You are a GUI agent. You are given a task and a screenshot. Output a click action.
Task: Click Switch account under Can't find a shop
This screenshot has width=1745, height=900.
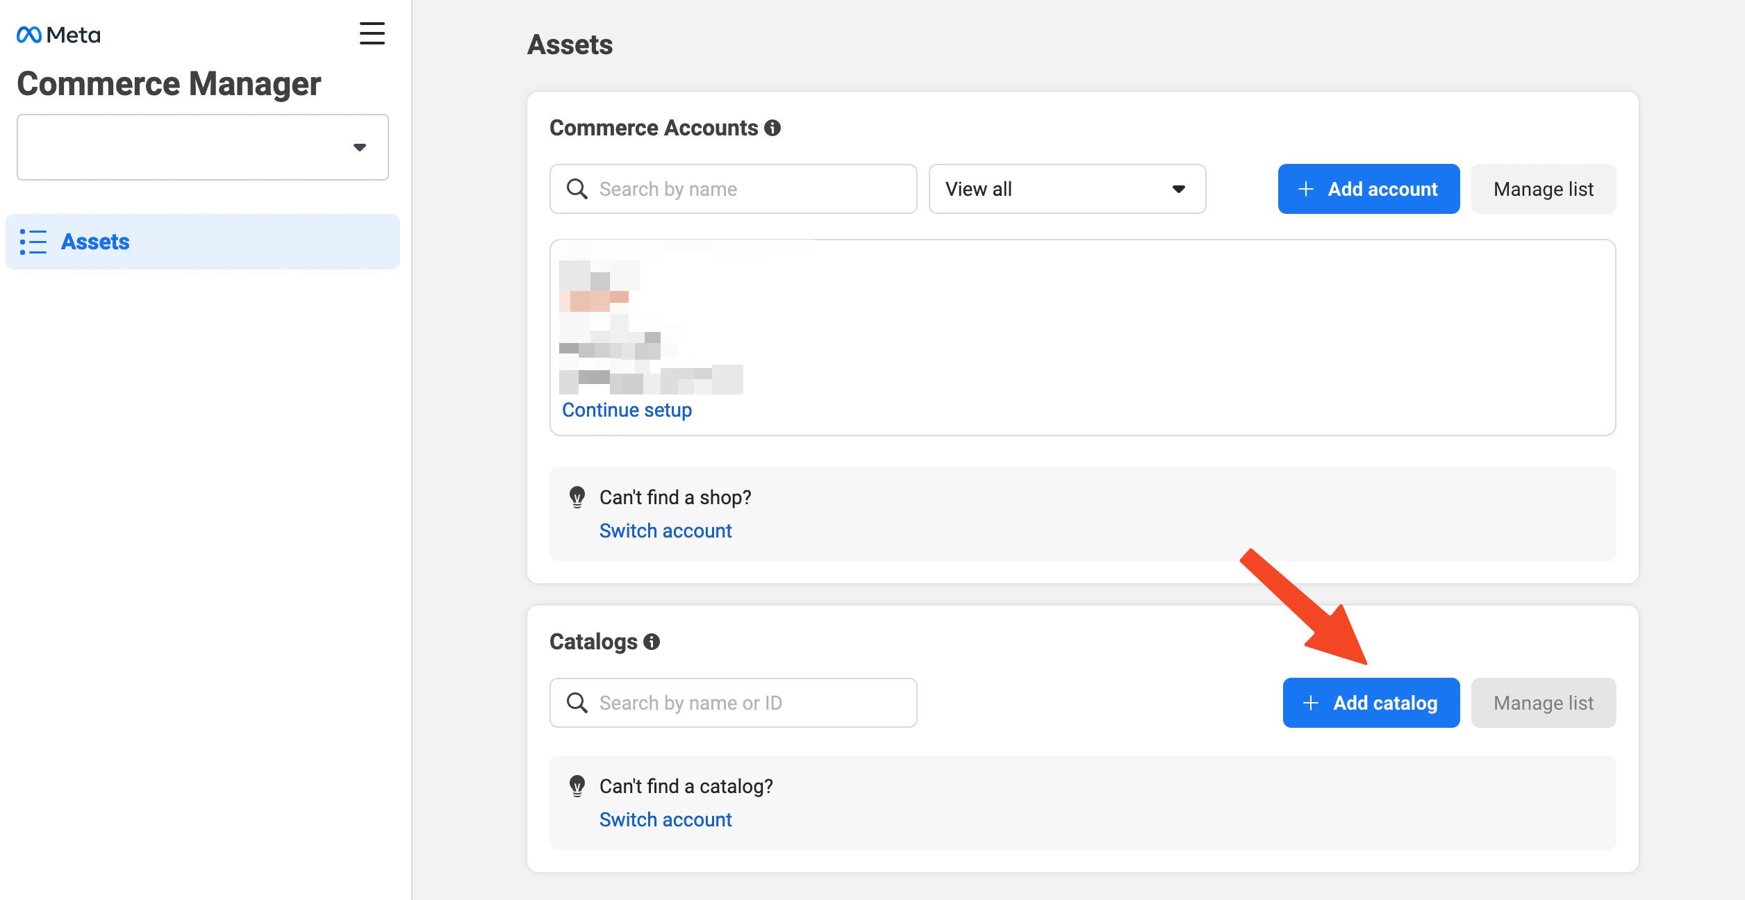point(665,530)
